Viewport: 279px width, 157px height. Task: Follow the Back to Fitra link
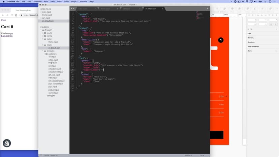(7, 36)
